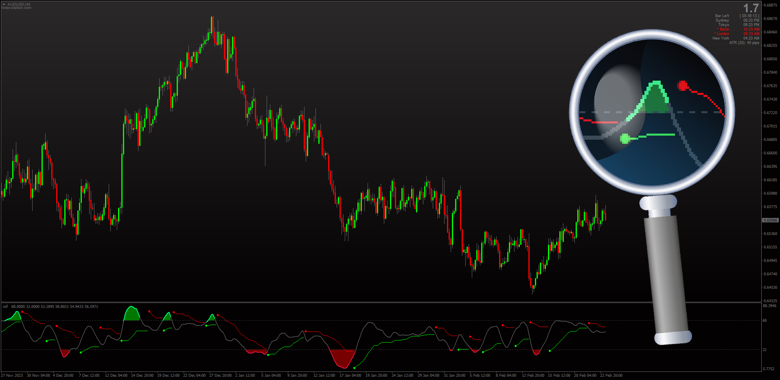Click the 0.66395 price axis label
The width and height of the screenshot is (780, 380).
pos(770,167)
